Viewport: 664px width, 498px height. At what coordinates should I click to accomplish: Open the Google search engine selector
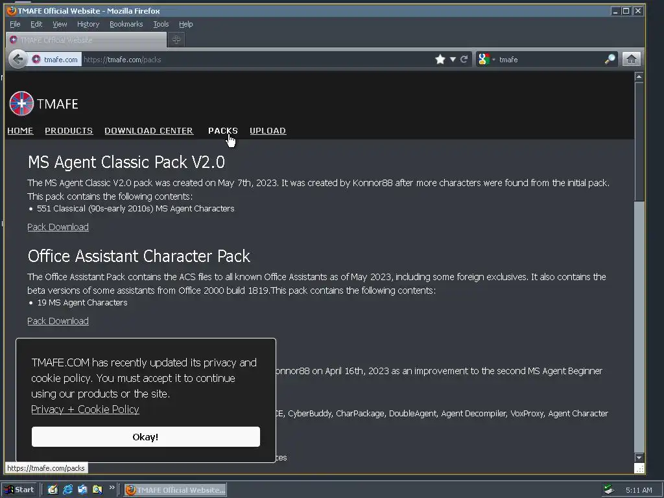point(486,59)
